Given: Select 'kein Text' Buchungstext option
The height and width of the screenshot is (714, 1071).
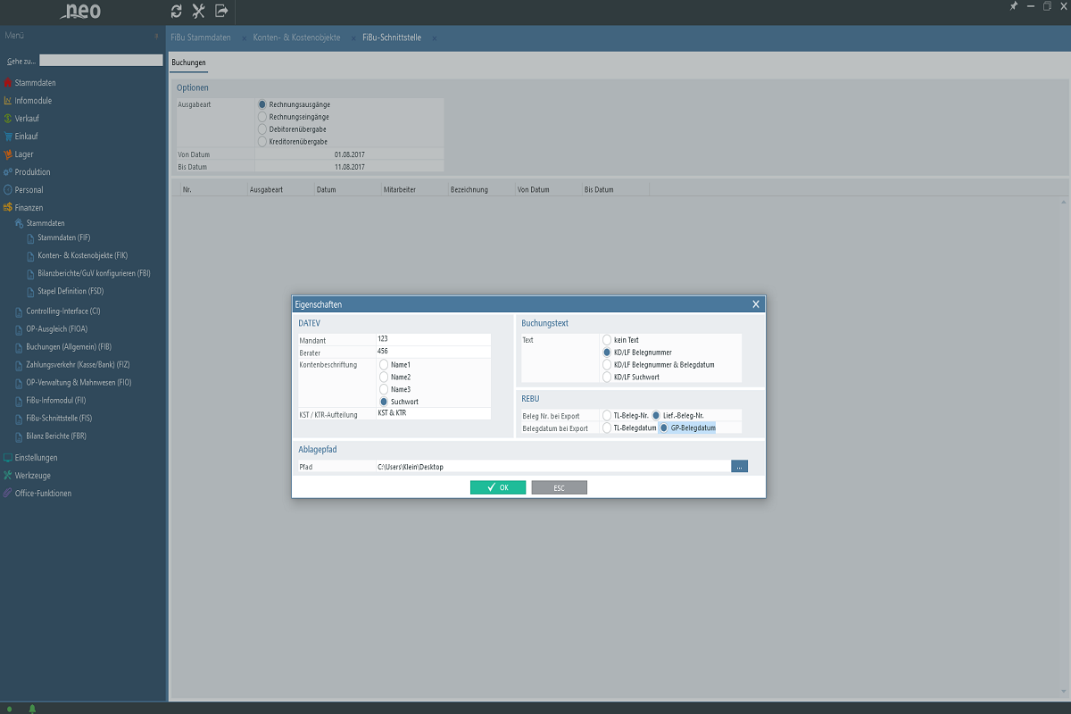Looking at the screenshot, I should point(607,340).
